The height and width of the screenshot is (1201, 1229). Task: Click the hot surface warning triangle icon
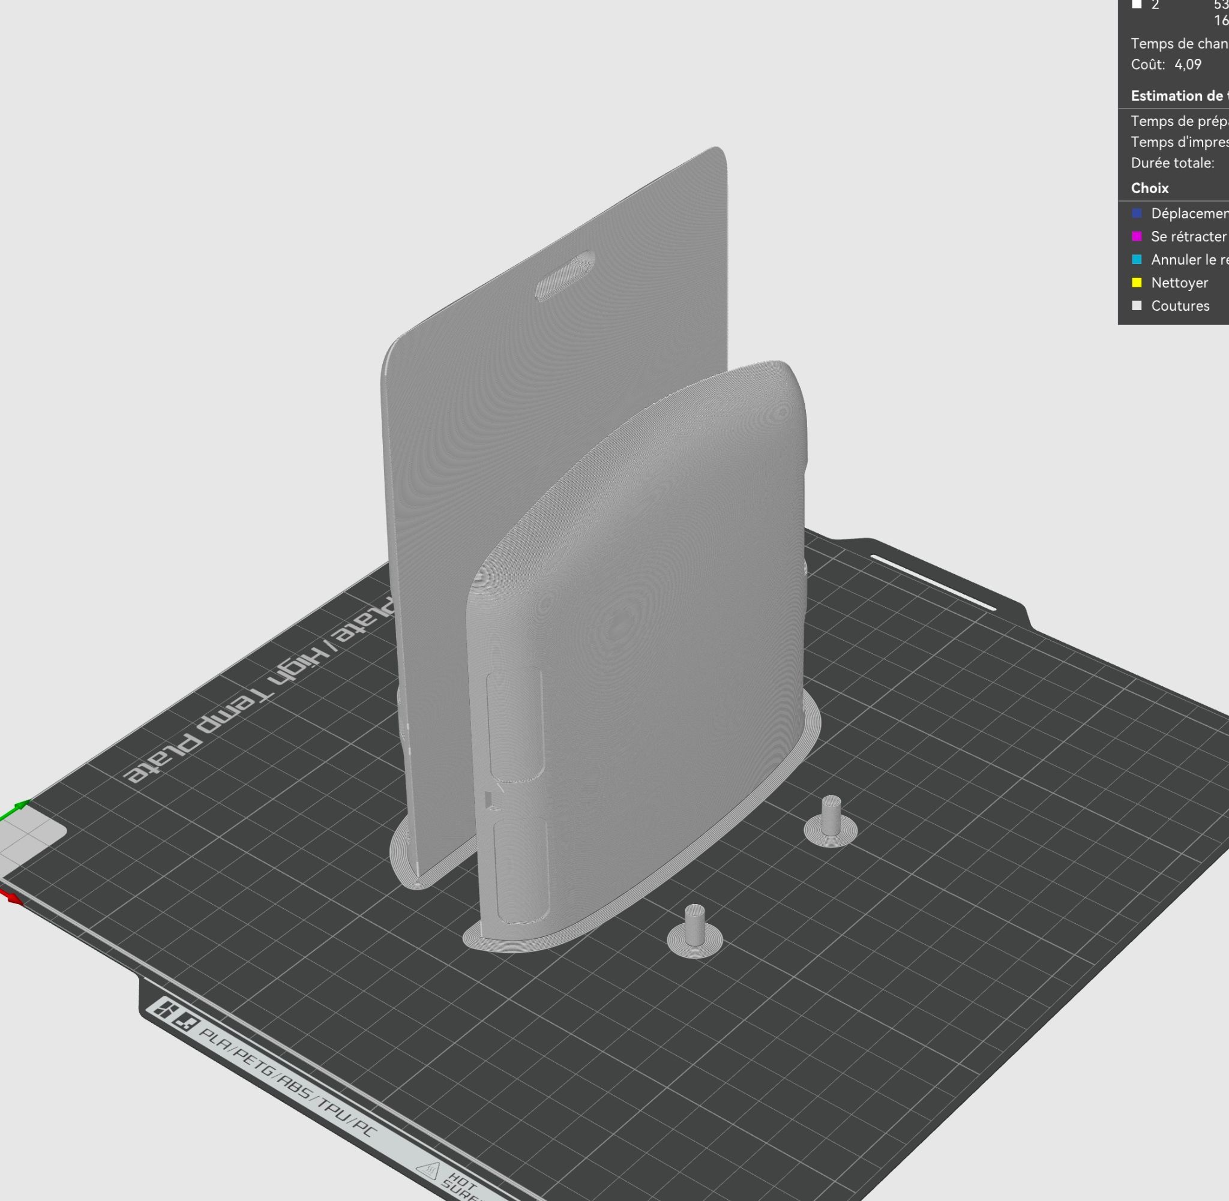click(429, 1172)
